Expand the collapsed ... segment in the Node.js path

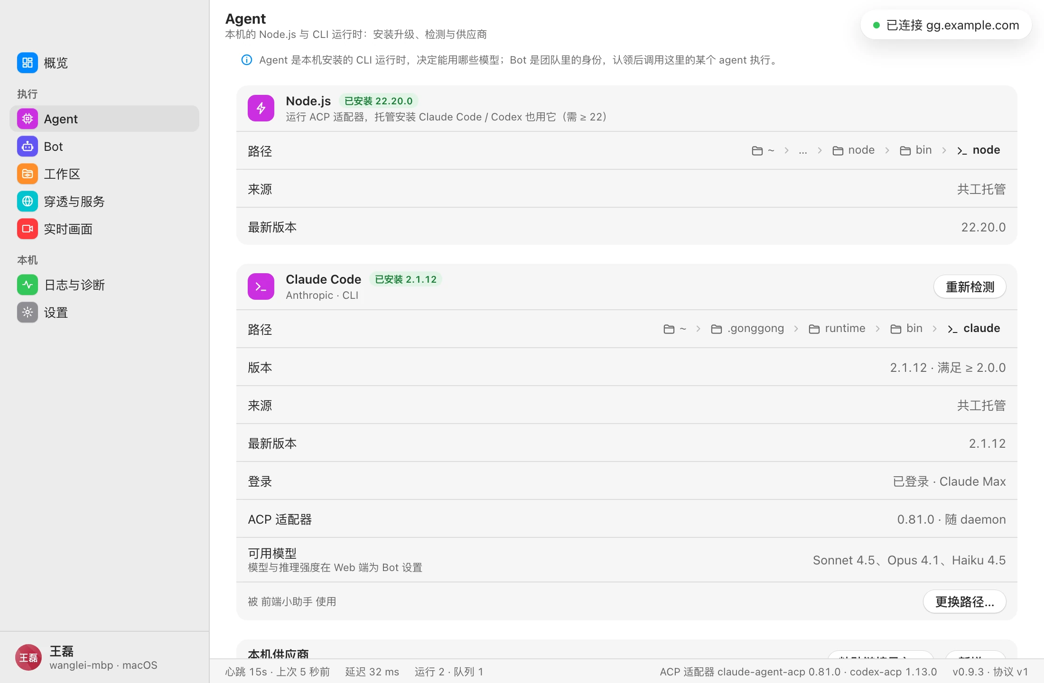tap(803, 150)
